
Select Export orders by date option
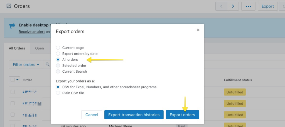coord(58,53)
